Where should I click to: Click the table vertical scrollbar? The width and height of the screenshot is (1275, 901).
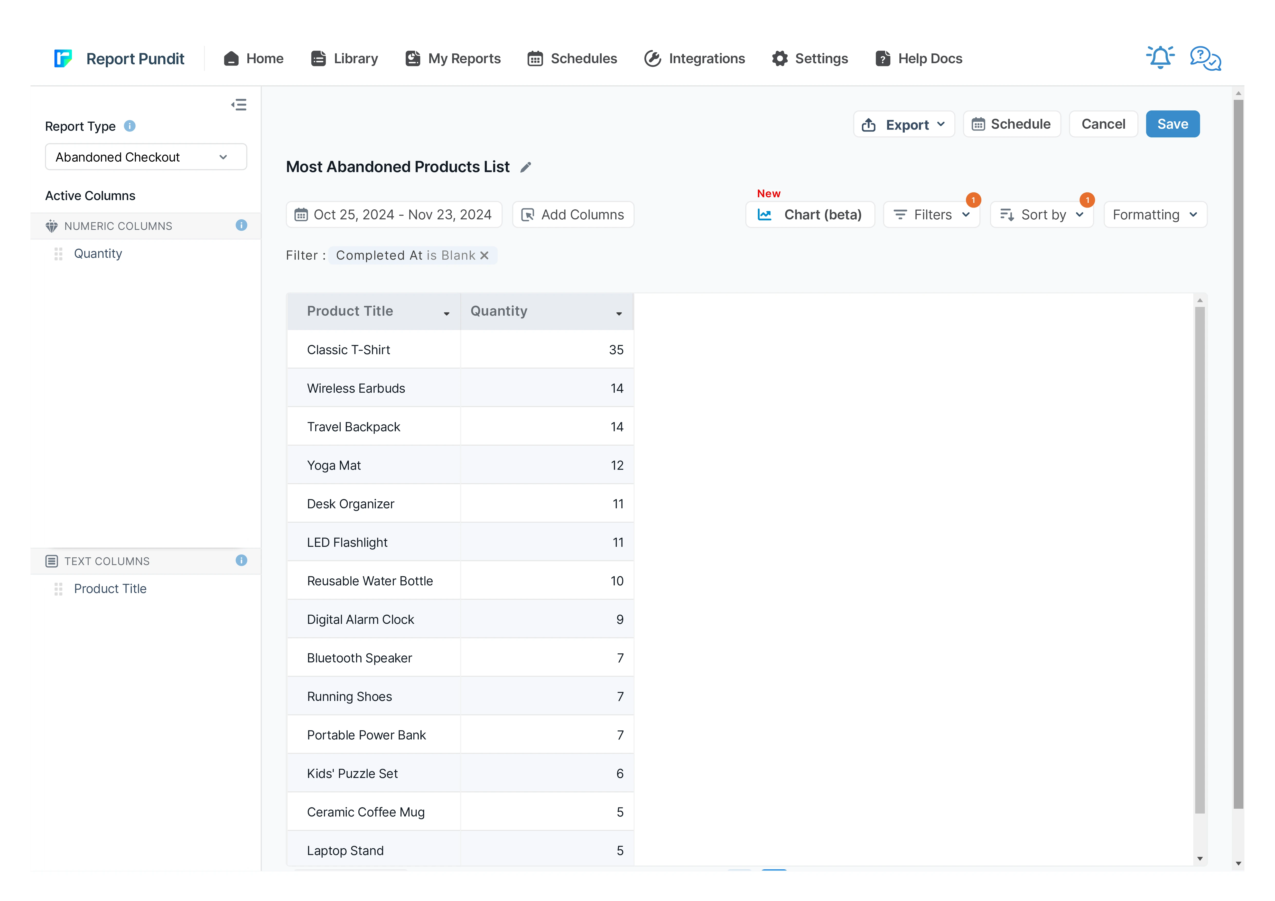pos(1199,560)
